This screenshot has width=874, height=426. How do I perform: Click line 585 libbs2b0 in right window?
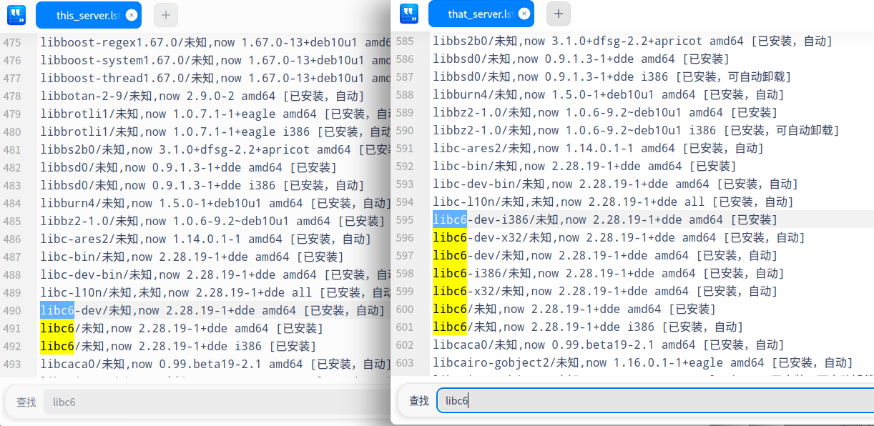(x=633, y=41)
